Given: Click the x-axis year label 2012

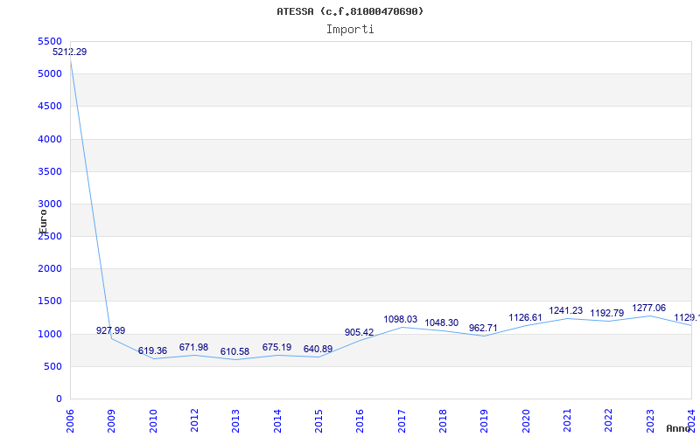Looking at the screenshot, I should pos(194,421).
